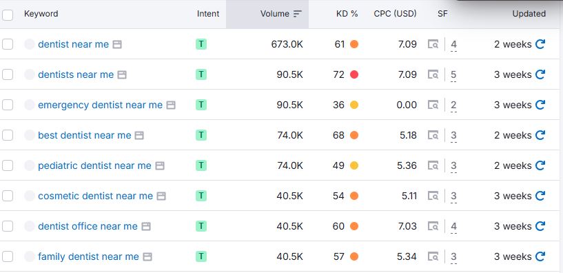563x273 pixels.
Task: Select checkbox for 'dentists near me'
Action: [x=8, y=74]
